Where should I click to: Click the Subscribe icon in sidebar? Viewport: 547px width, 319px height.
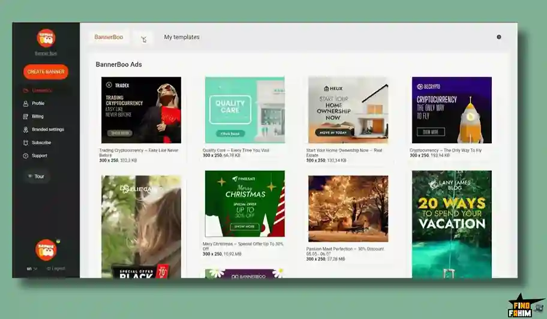click(x=25, y=143)
